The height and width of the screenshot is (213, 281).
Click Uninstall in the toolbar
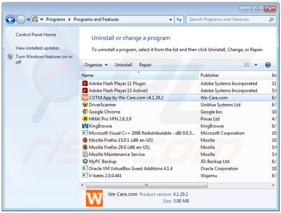click(x=124, y=65)
